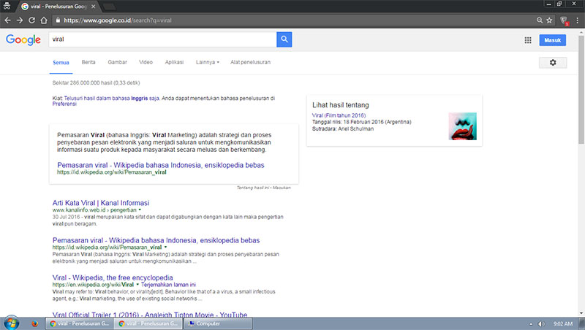This screenshot has height=330, width=585.
Task: Close the viral search browser tab
Action: (94, 7)
